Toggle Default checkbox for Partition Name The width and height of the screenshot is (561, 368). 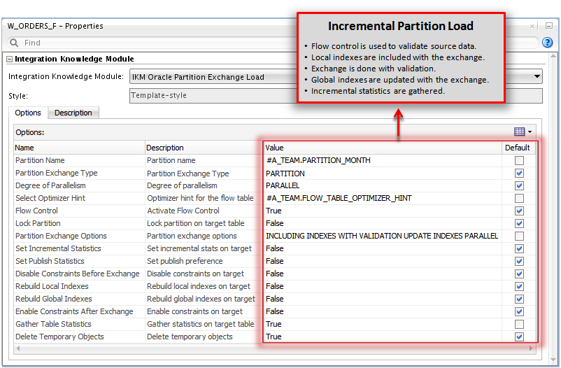point(519,160)
